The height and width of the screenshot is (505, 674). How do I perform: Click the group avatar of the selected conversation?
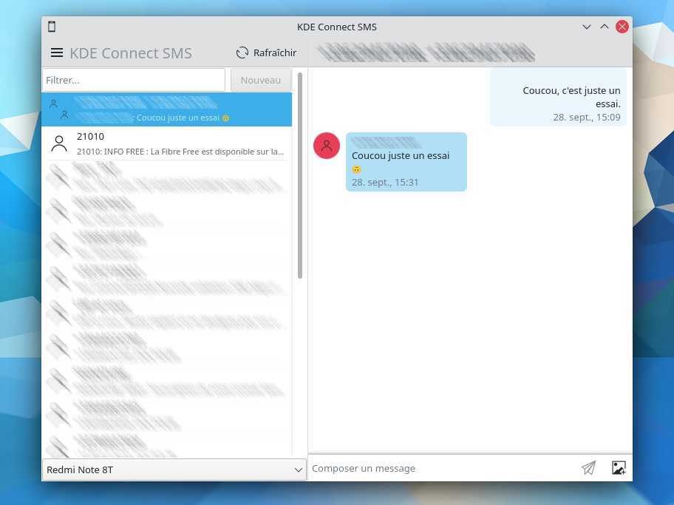(58, 109)
